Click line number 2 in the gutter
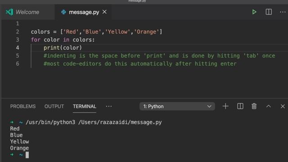The image size is (288, 162). pyautogui.click(x=18, y=31)
